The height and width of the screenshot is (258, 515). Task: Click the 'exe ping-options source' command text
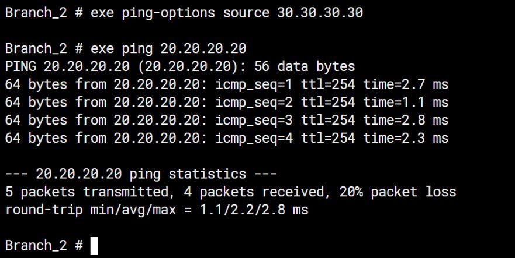pyautogui.click(x=180, y=13)
